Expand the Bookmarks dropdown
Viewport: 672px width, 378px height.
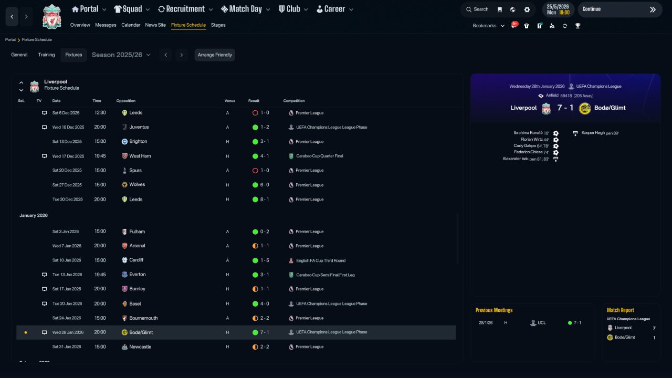(x=489, y=26)
